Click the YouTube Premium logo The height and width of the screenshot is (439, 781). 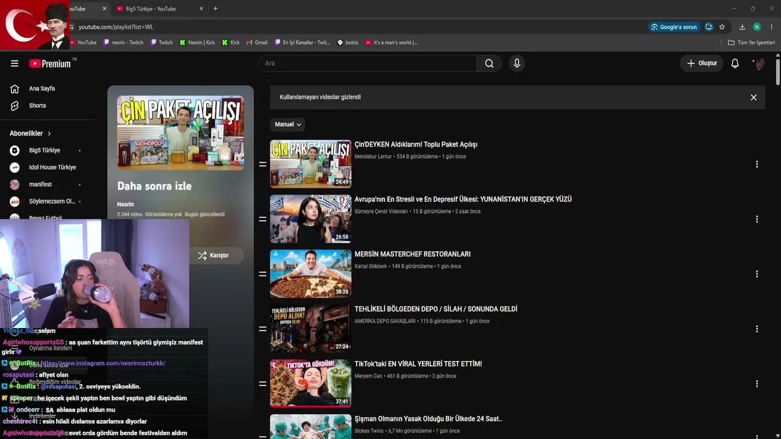[50, 63]
